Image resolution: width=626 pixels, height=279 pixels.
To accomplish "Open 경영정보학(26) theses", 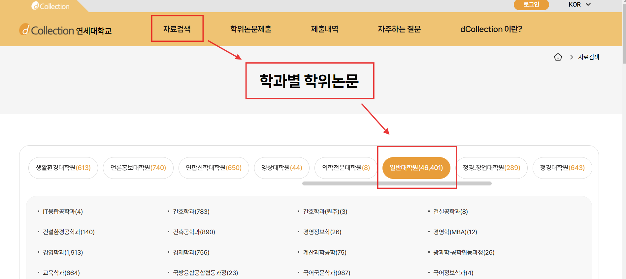I will pos(322,232).
